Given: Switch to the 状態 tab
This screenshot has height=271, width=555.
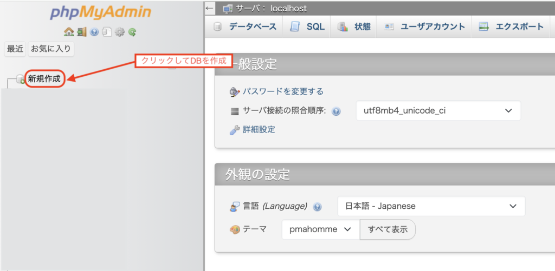Looking at the screenshot, I should pyautogui.click(x=353, y=27).
